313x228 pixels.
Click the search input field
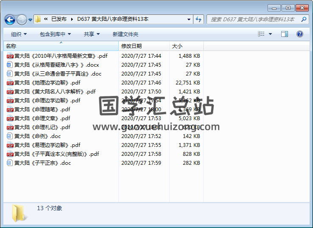click(252, 20)
